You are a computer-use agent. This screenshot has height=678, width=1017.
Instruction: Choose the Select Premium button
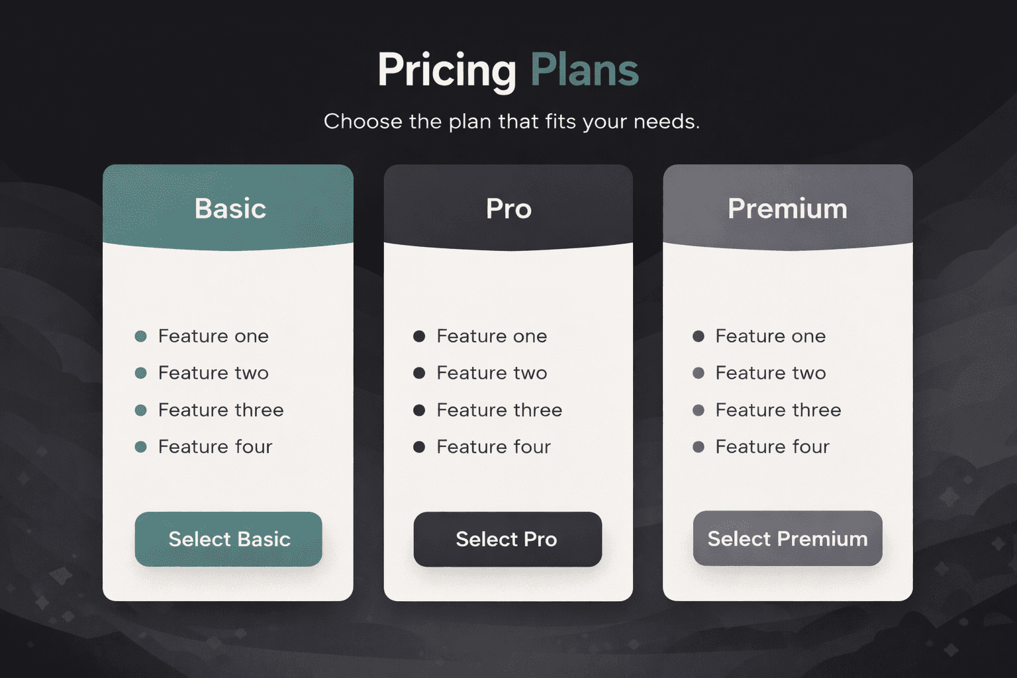787,538
